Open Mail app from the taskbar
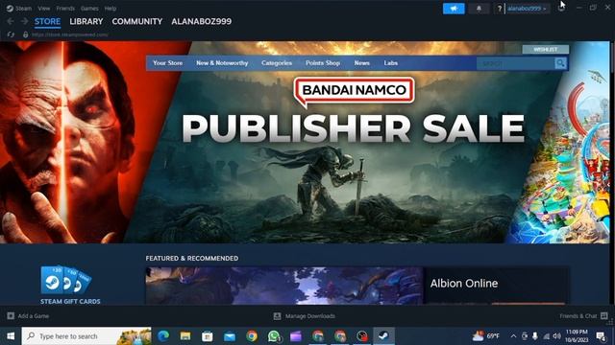 (x=230, y=335)
